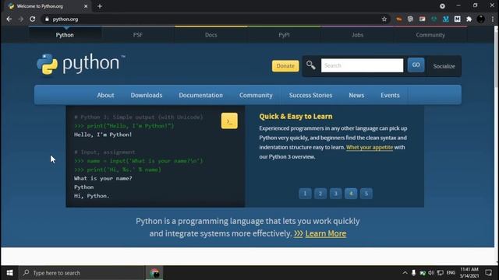Viewport: 499px width, 280px height.
Task: Open the Community menu in the main nav
Action: pos(256,95)
